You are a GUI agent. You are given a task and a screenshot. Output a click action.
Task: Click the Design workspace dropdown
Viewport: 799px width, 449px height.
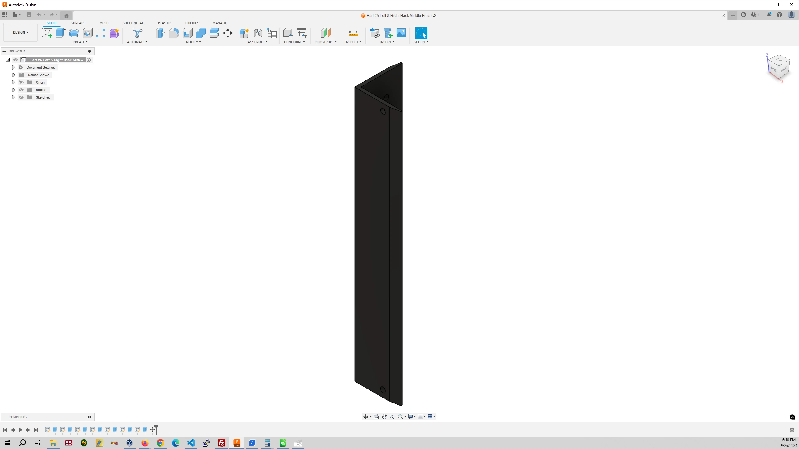tap(20, 32)
